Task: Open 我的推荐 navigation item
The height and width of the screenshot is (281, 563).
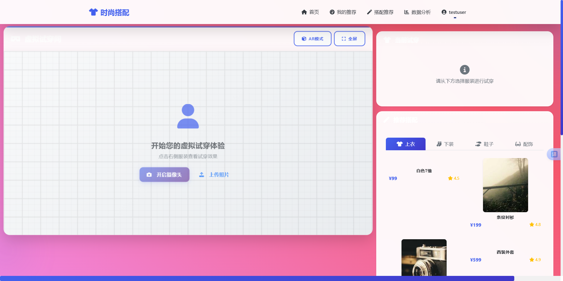Action: point(343,12)
